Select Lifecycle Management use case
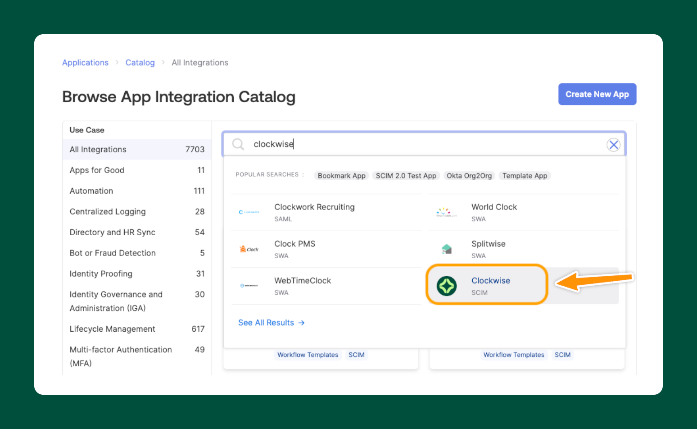The image size is (697, 429). (137, 329)
